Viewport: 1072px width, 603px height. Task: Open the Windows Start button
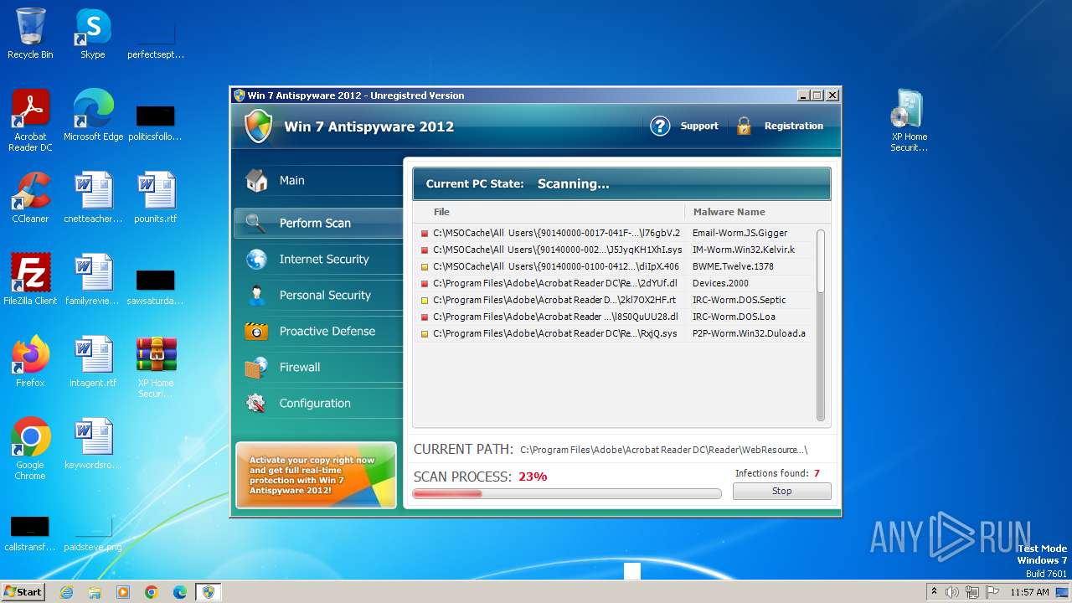pyautogui.click(x=23, y=592)
